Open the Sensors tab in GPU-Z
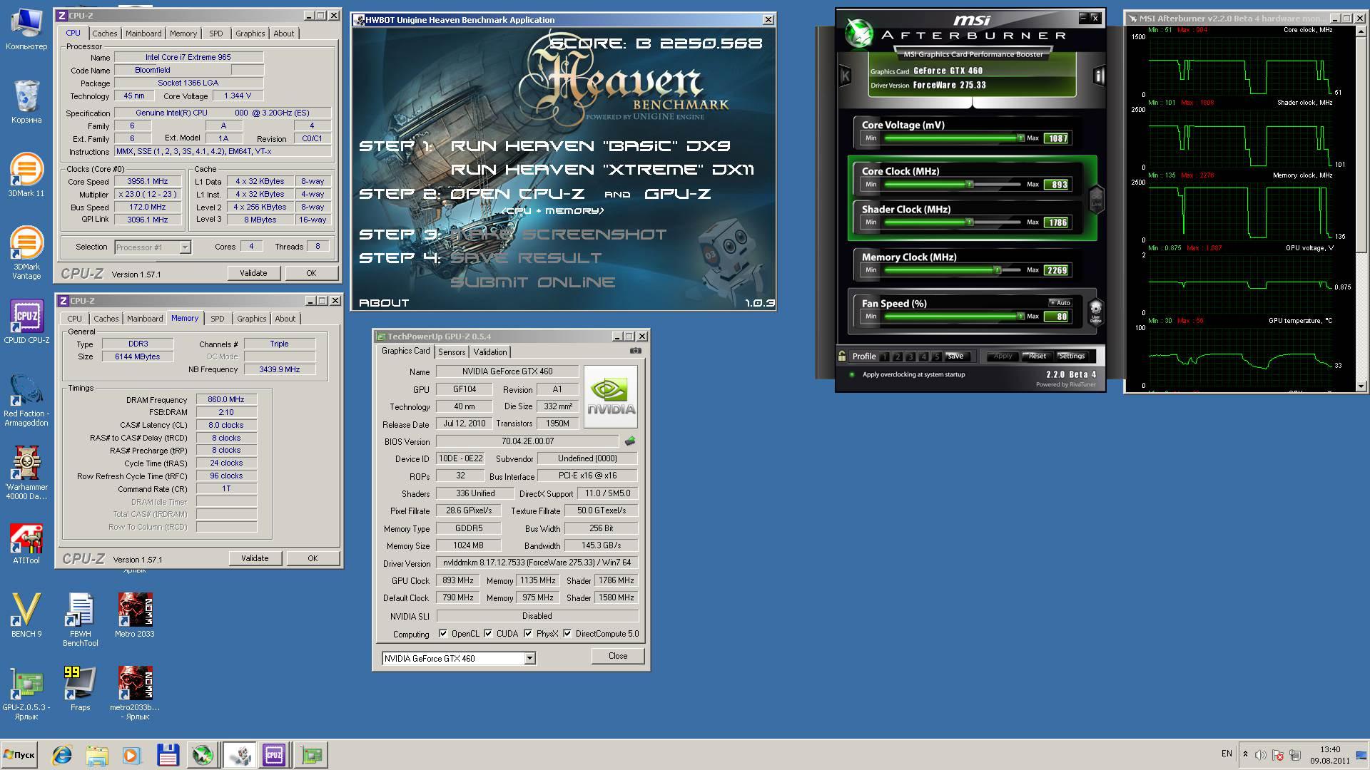Image resolution: width=1370 pixels, height=770 pixels. [x=451, y=352]
